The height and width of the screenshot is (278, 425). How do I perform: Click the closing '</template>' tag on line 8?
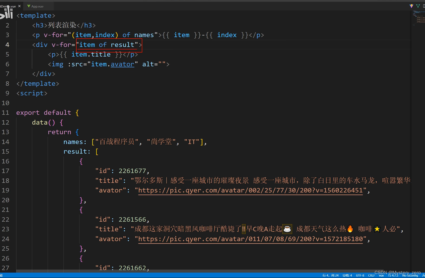(x=38, y=84)
